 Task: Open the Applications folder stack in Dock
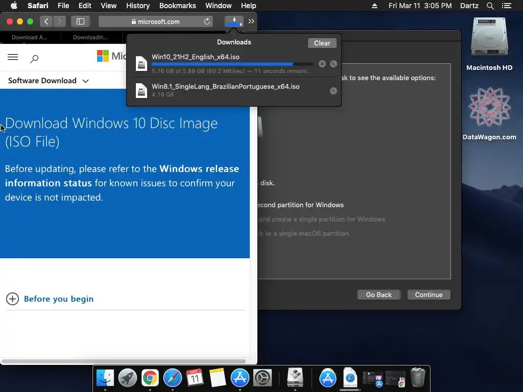pos(328,378)
